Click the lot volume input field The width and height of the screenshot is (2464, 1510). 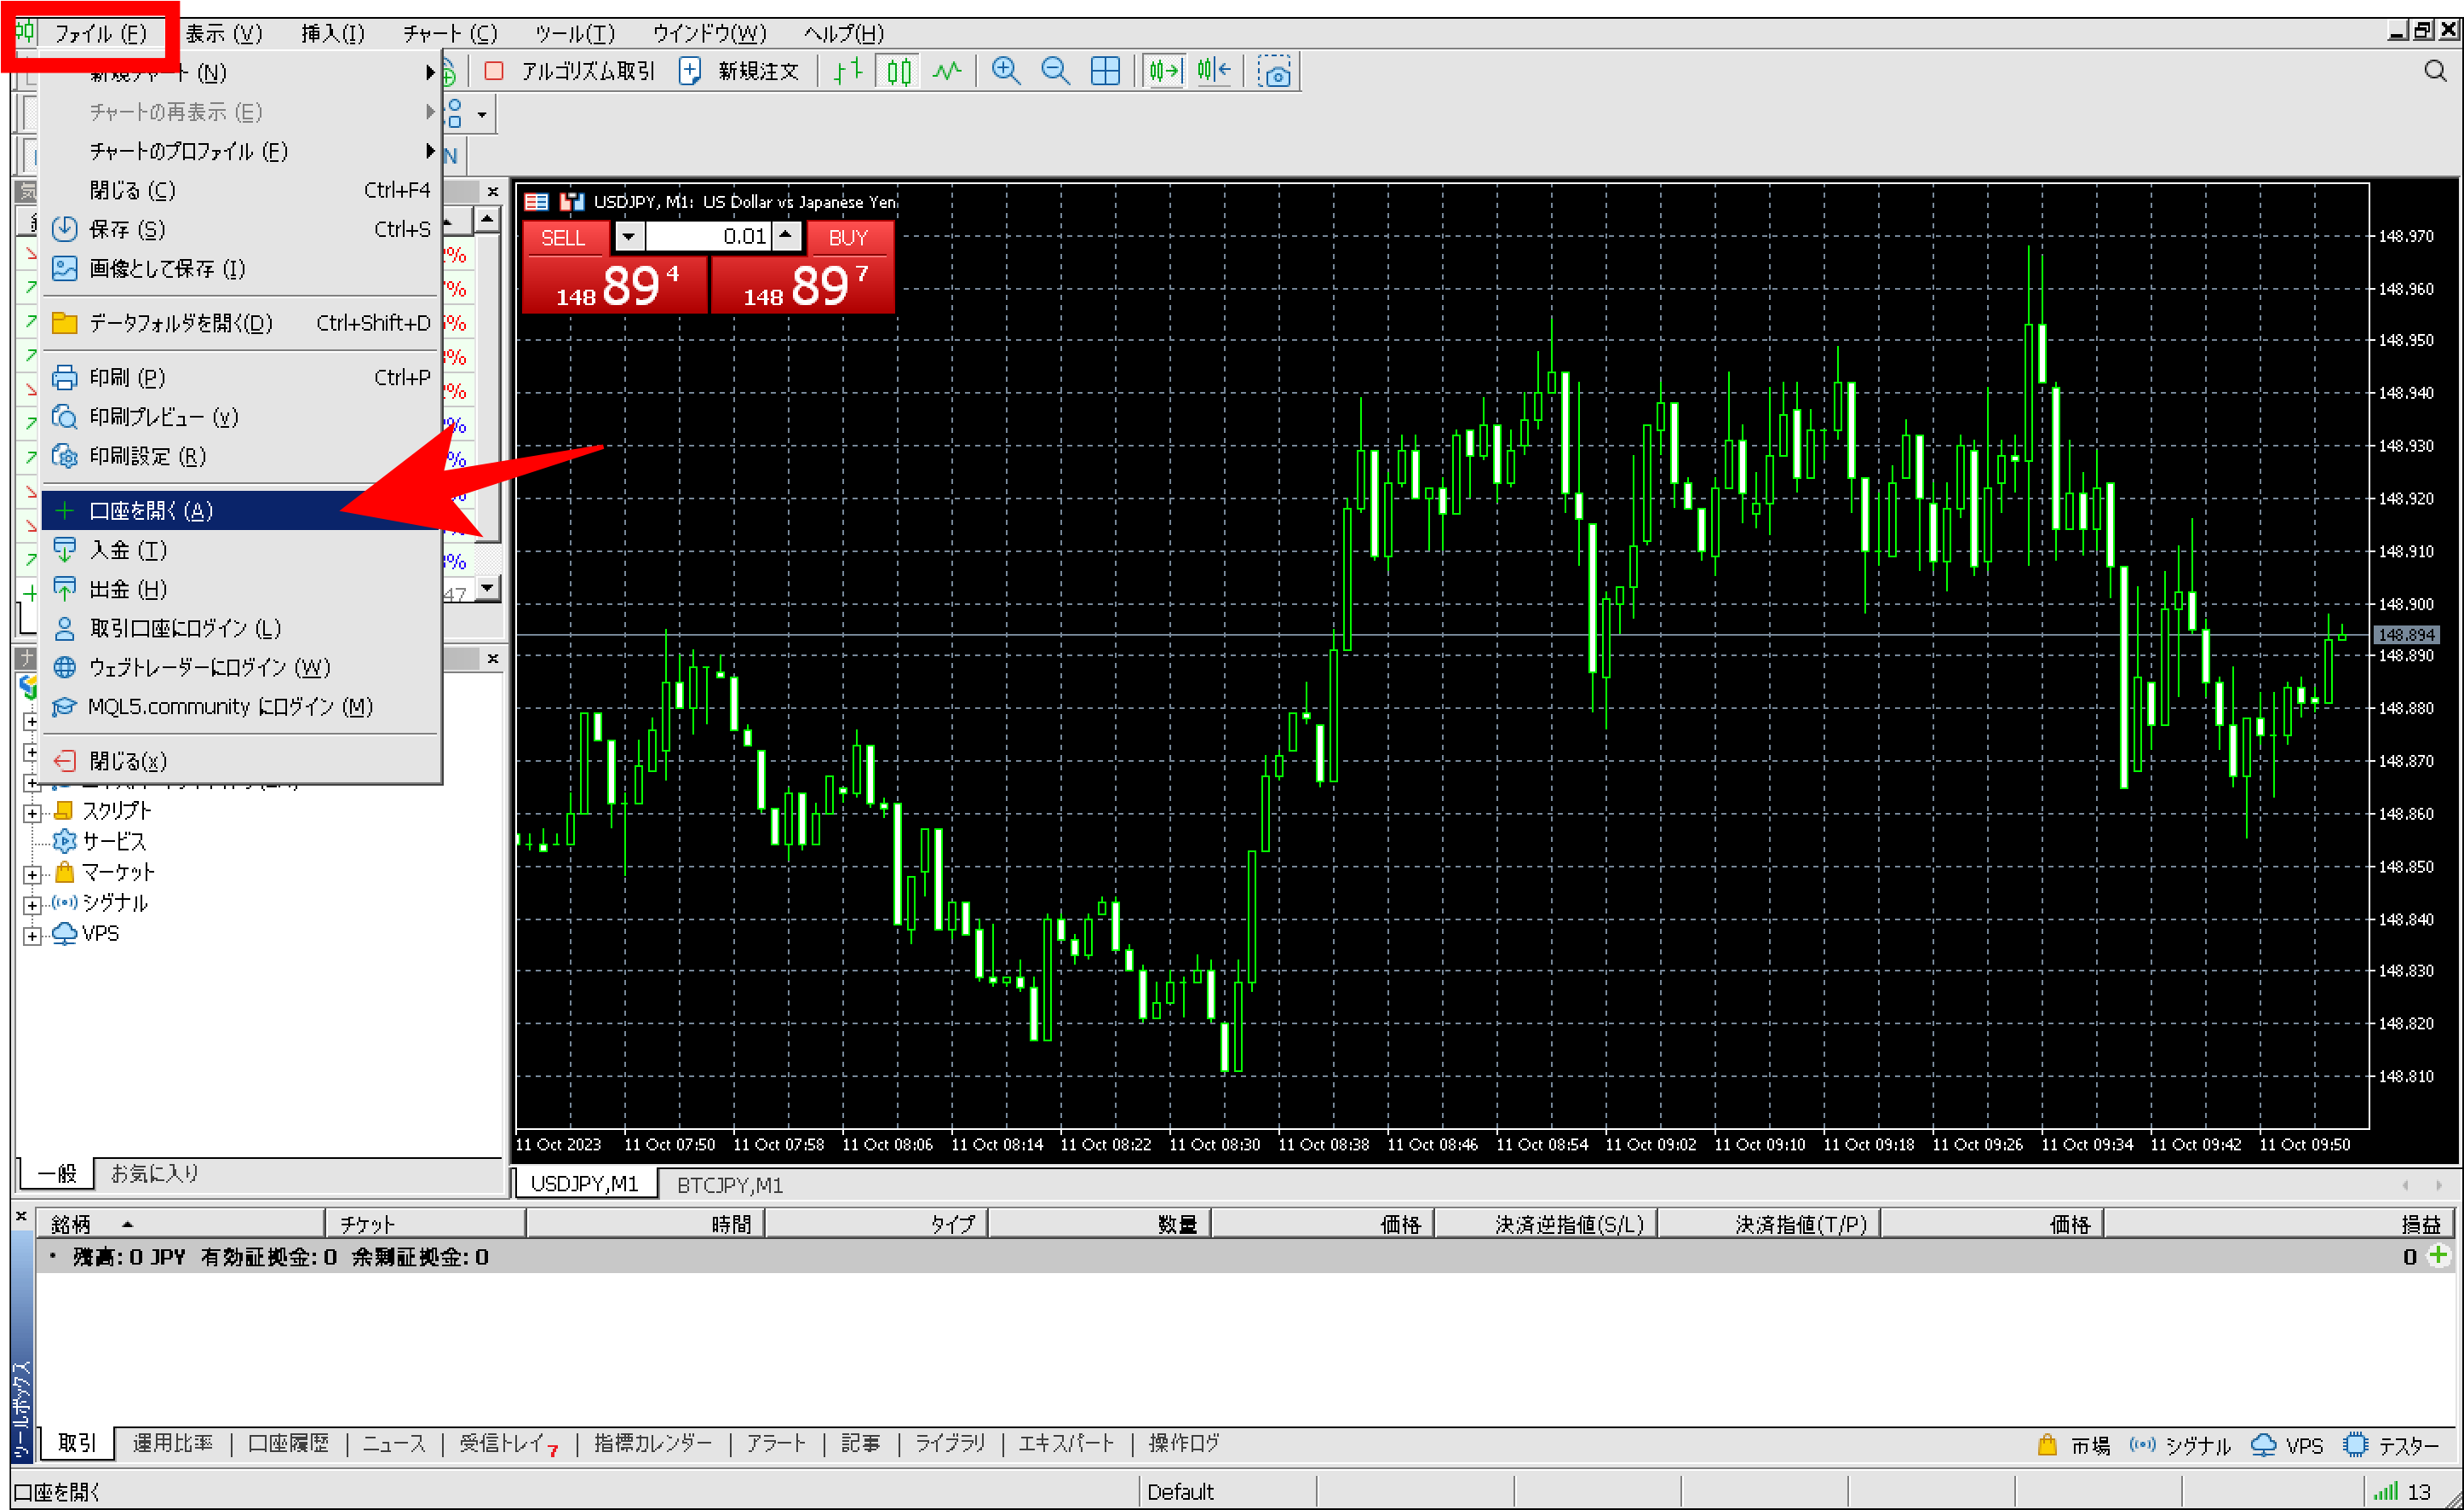point(709,237)
